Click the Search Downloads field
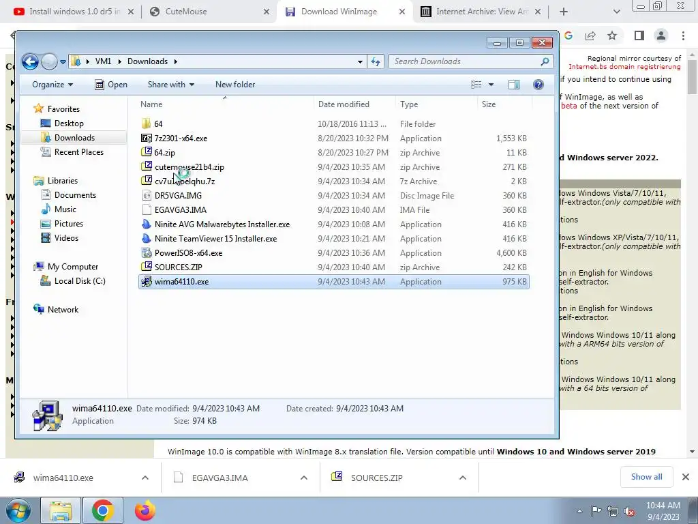 tap(470, 61)
